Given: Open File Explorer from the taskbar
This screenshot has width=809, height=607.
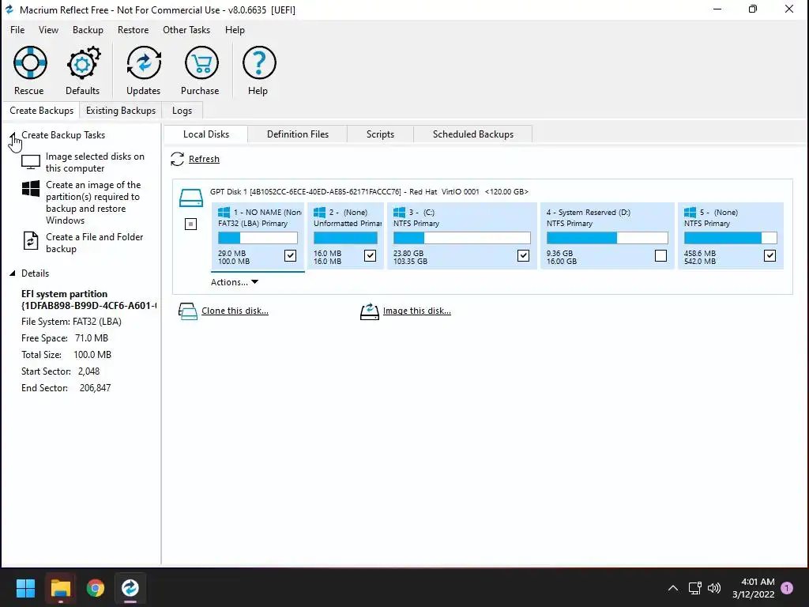Looking at the screenshot, I should [x=60, y=588].
